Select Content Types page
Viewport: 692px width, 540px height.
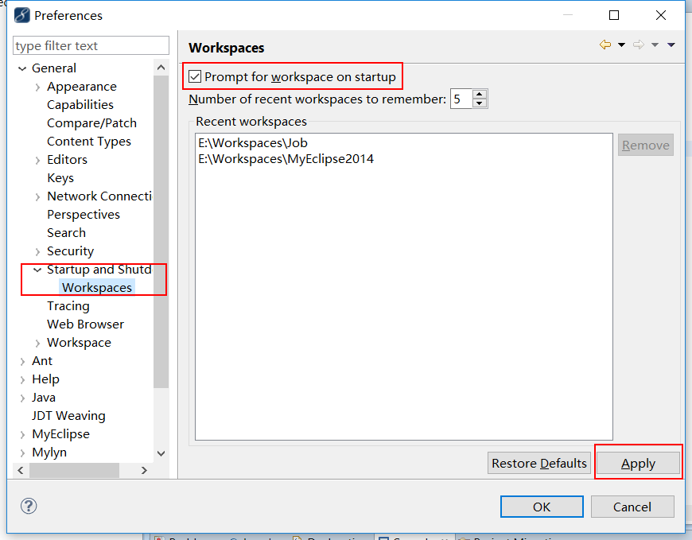click(x=89, y=142)
